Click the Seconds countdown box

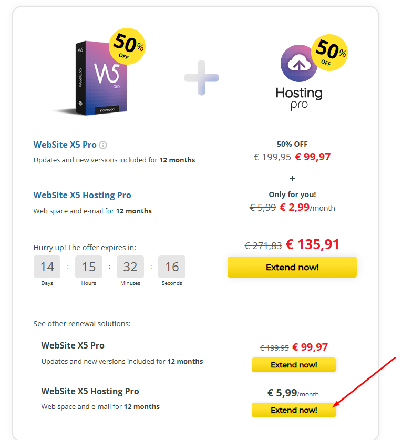[x=172, y=267]
